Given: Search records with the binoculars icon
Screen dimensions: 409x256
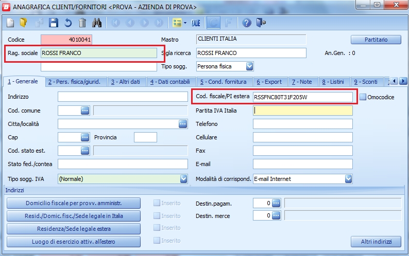Looking at the screenshot, I should [x=97, y=23].
